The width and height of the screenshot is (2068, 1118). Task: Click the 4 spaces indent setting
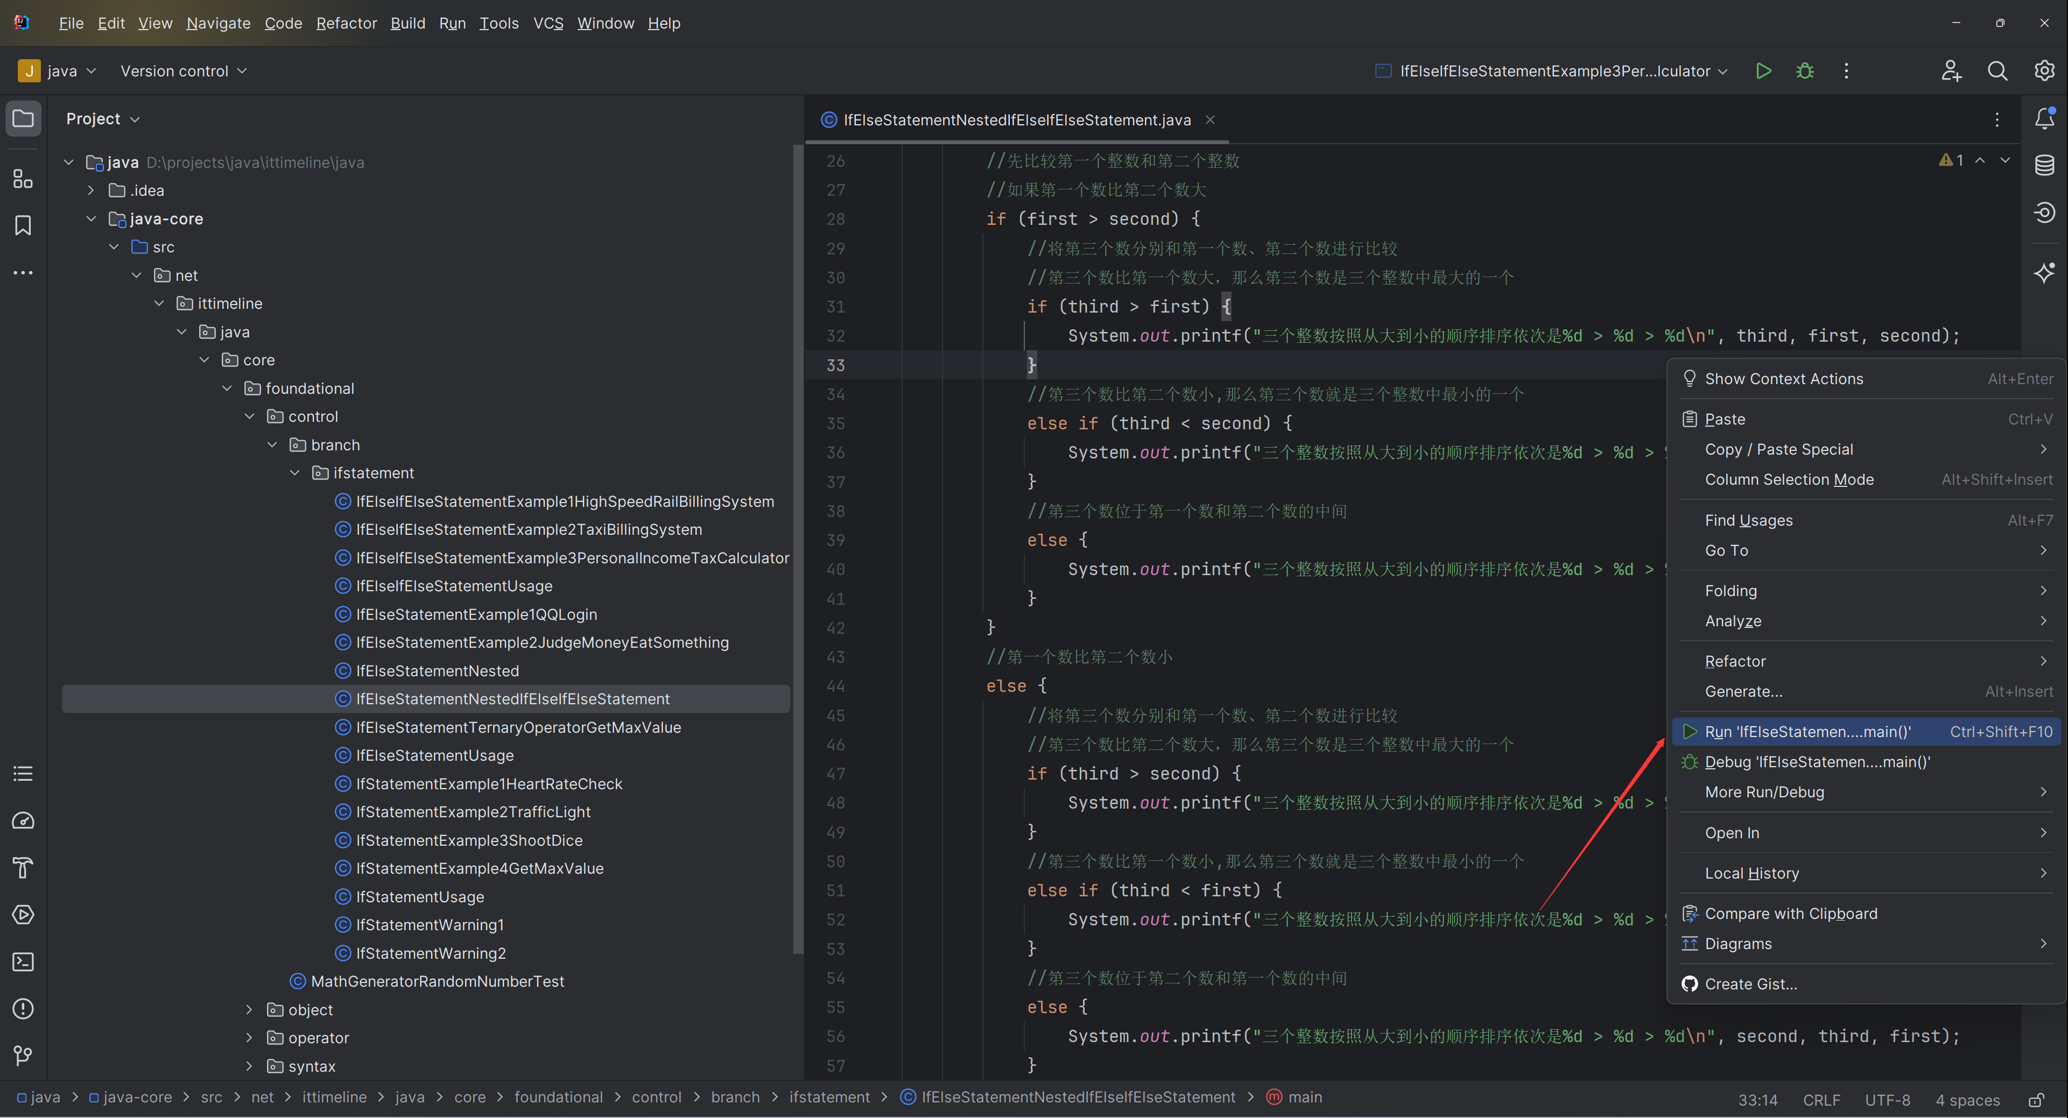click(1967, 1100)
